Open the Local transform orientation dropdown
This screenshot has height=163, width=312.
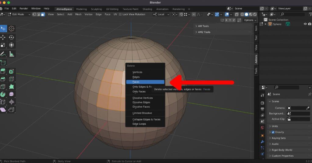tap(161, 15)
